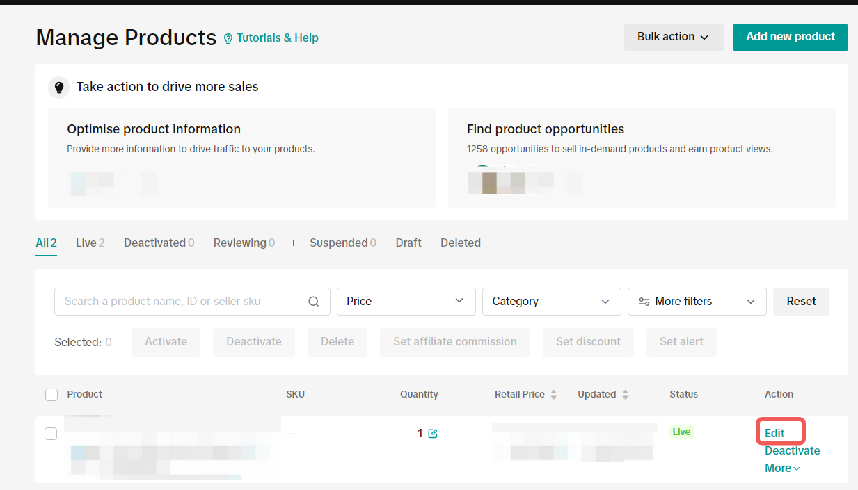The width and height of the screenshot is (858, 490).
Task: Click the search magnifier icon
Action: click(x=314, y=302)
